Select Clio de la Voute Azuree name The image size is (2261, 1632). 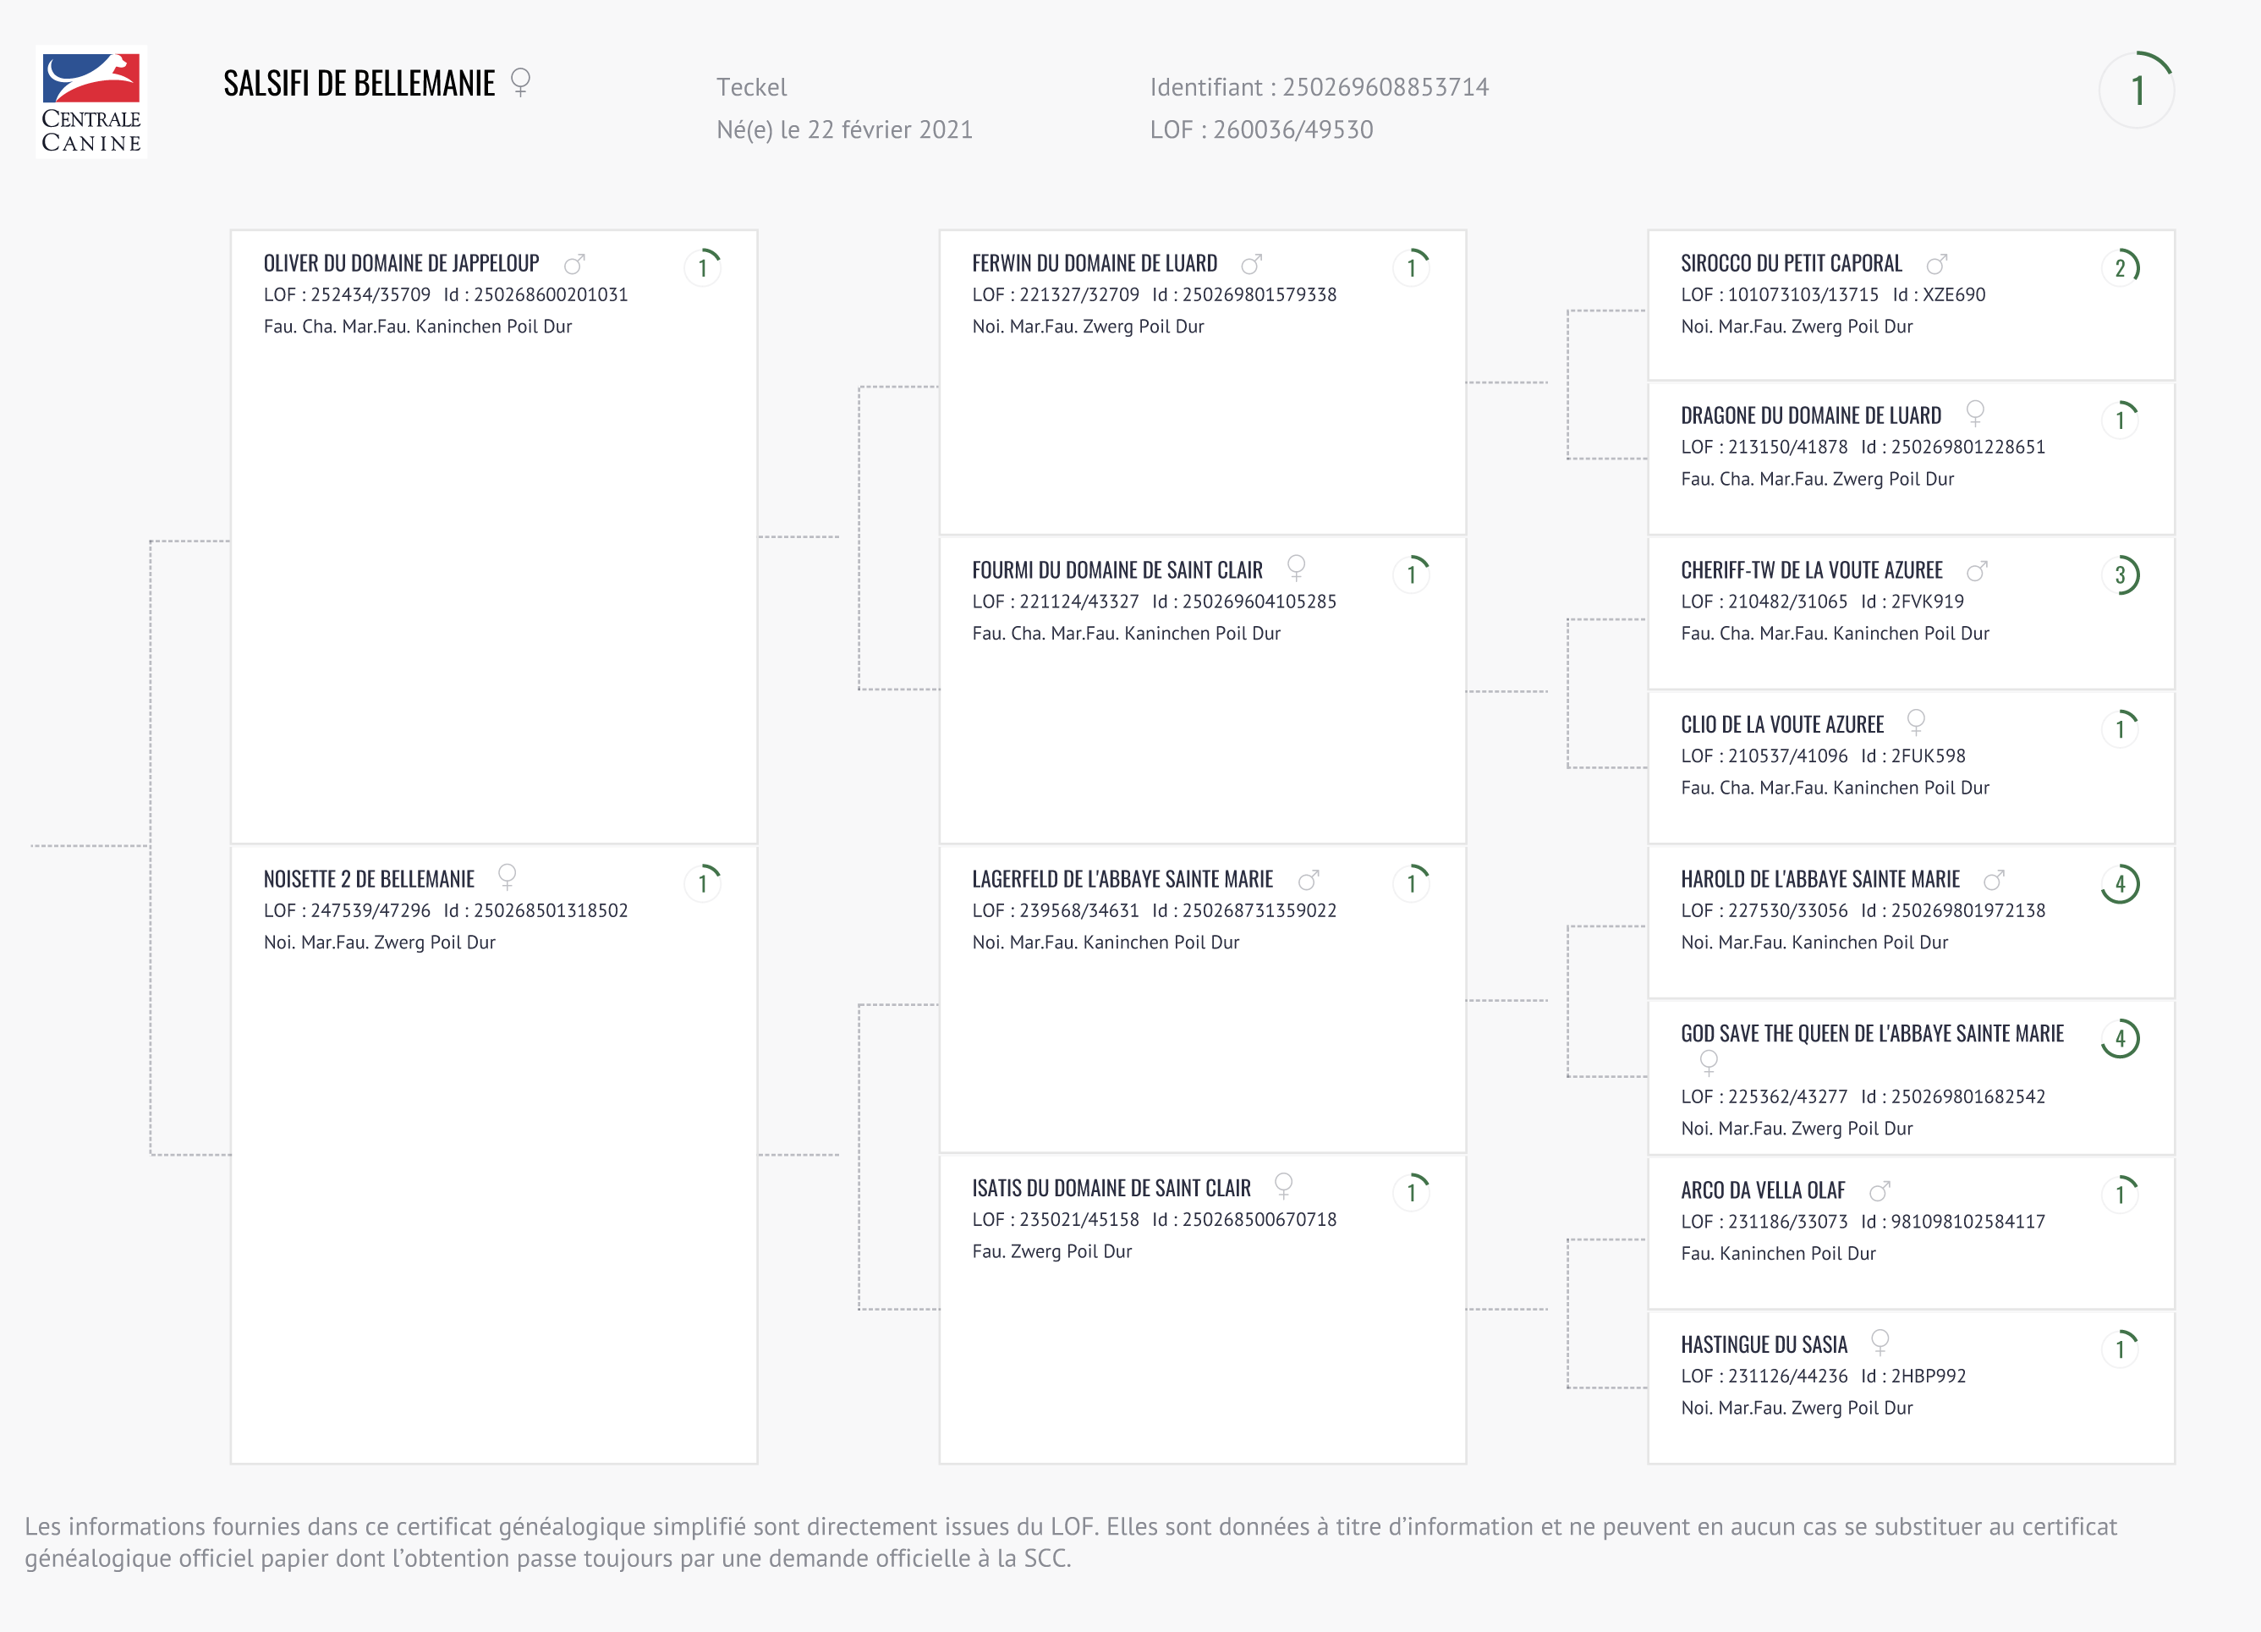click(1781, 726)
